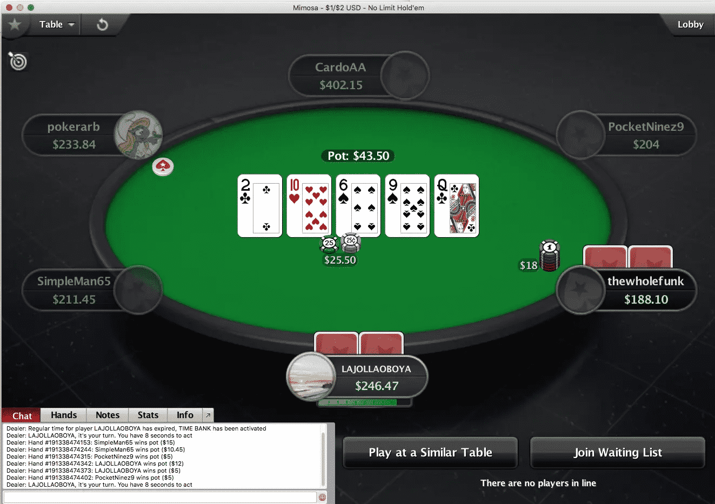Click the dealer button chip near pokerarb
The height and width of the screenshot is (504, 715).
tap(163, 167)
